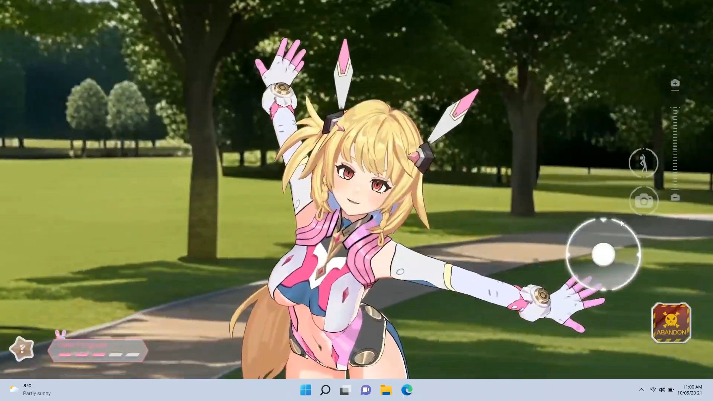Viewport: 713px width, 401px height.
Task: Show hidden system tray icons
Action: click(x=641, y=389)
